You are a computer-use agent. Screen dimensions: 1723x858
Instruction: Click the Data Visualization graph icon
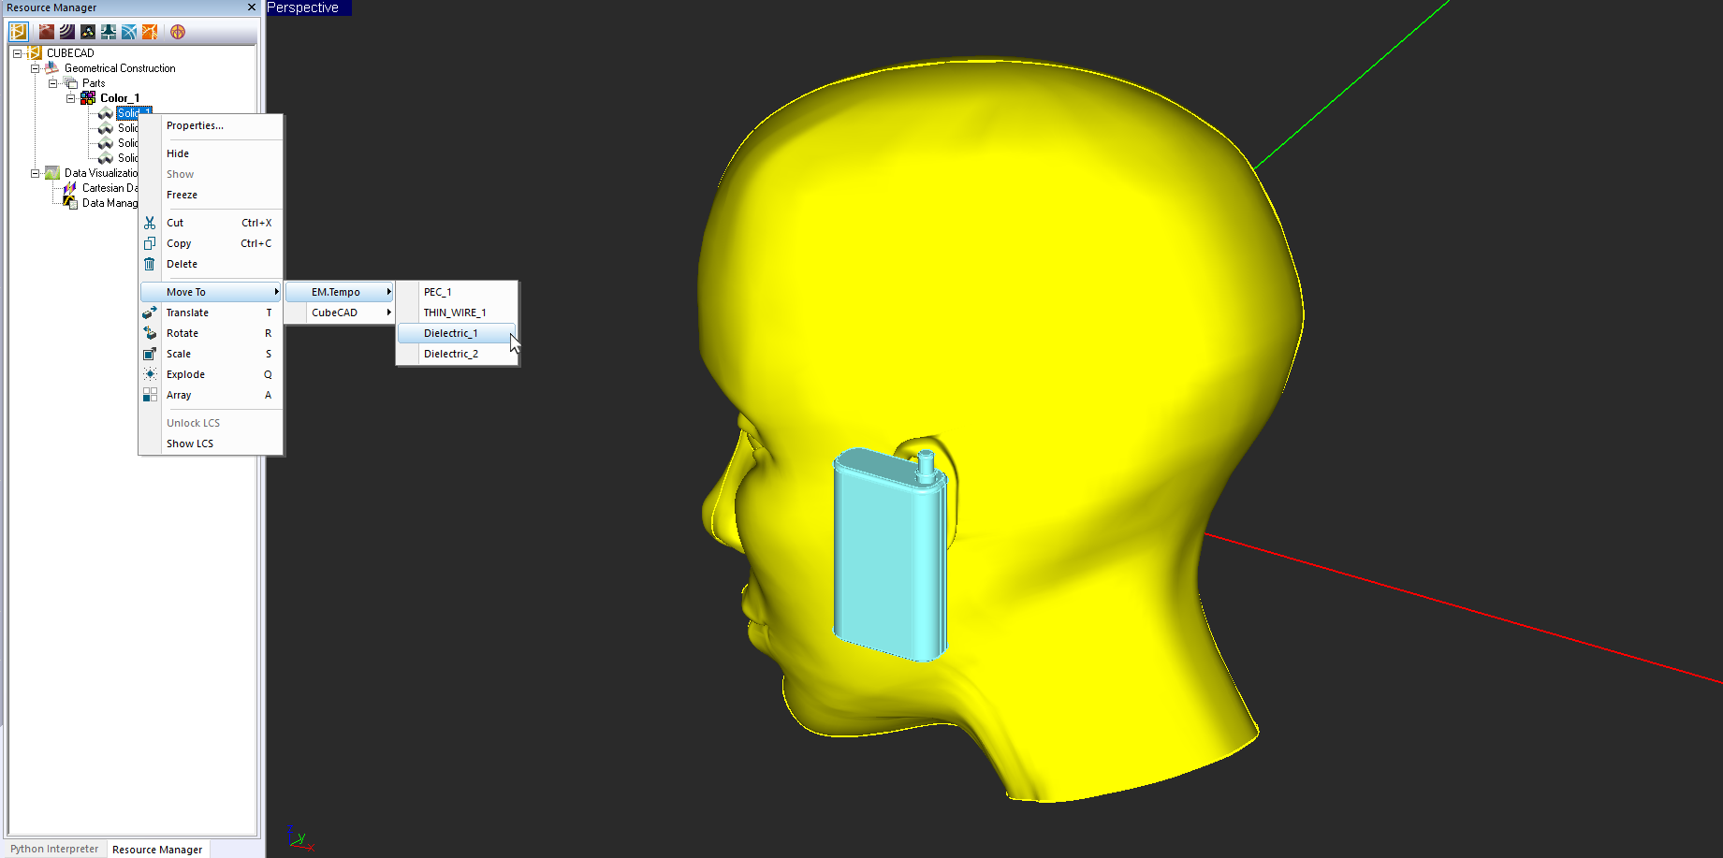pyautogui.click(x=52, y=173)
